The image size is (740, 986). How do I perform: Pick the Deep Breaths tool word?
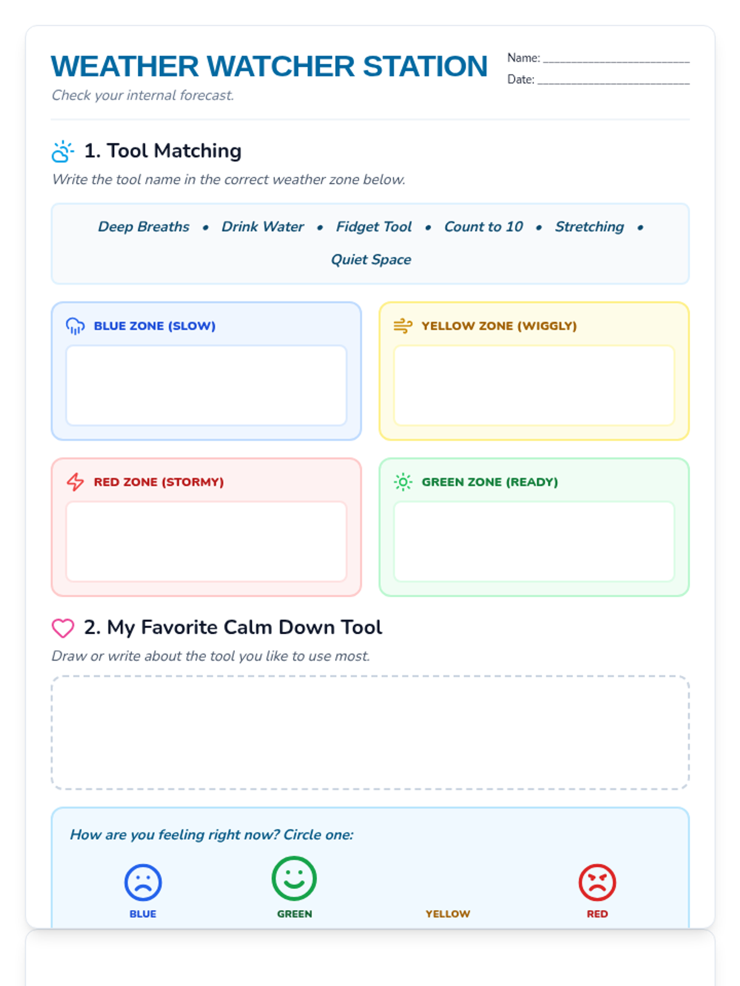click(x=144, y=227)
